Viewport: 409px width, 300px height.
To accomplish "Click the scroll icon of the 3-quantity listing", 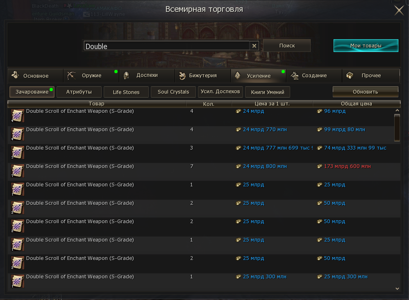I will [x=17, y=152].
